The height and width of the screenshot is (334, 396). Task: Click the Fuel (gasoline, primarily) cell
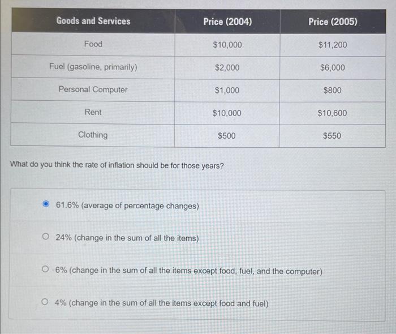[93, 67]
